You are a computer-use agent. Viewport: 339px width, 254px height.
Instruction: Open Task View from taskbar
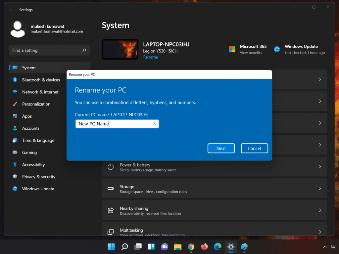pos(138,247)
